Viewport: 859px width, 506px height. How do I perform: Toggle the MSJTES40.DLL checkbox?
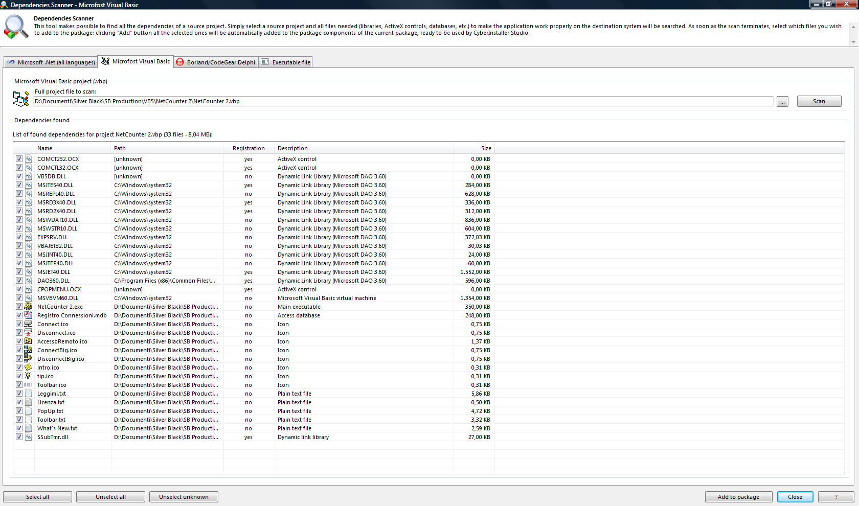[x=19, y=185]
